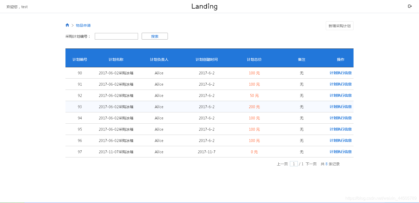Click 2017-06-02采购冰箱 name in row 92
Screen dimensions: 419x203
116,96
